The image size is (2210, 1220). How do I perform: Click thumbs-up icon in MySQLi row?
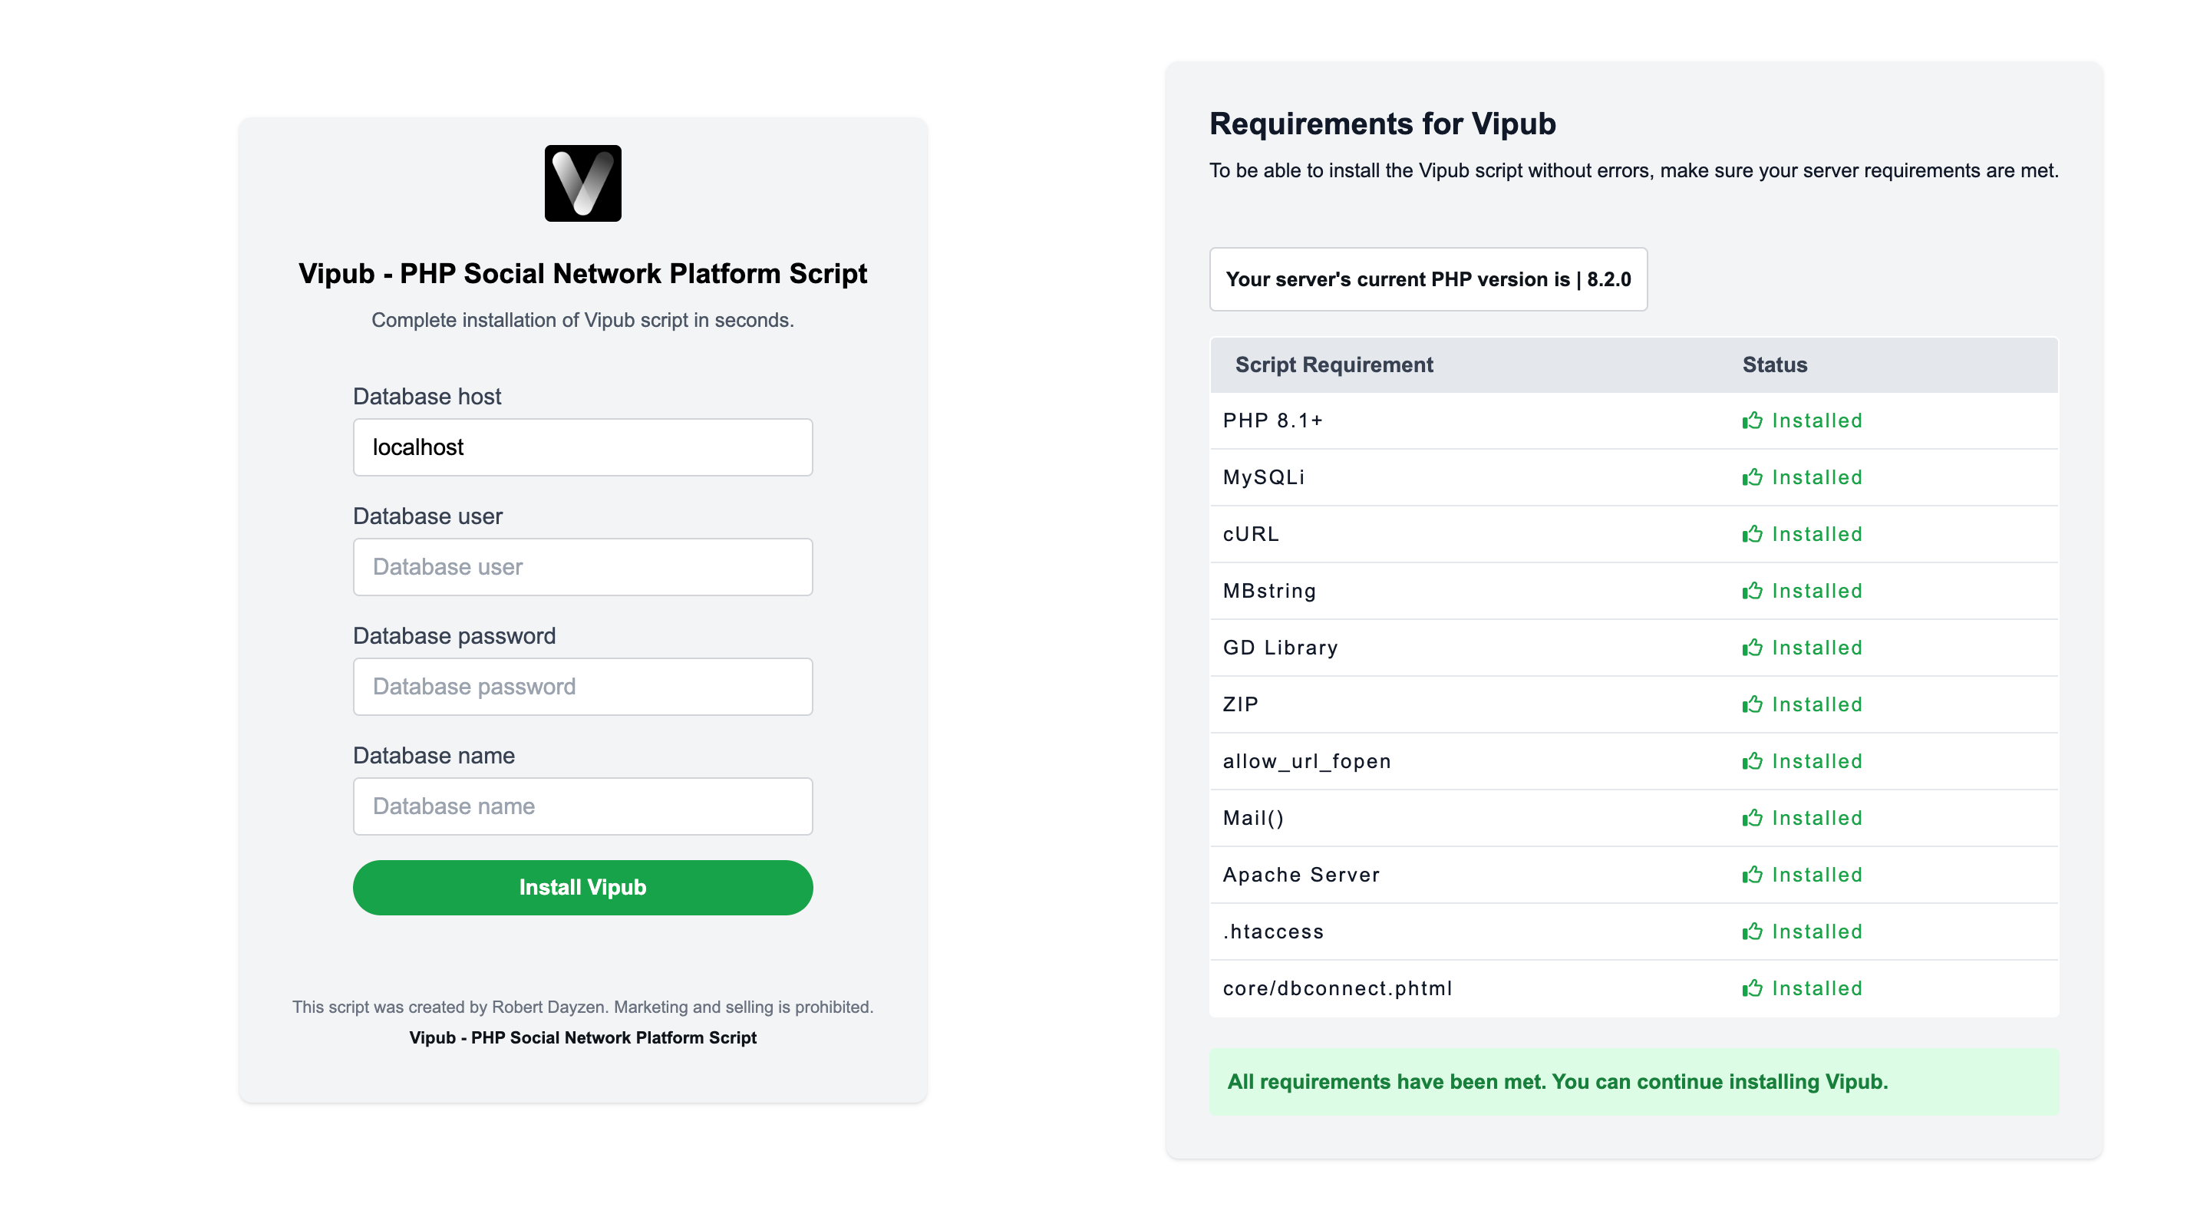point(1752,477)
